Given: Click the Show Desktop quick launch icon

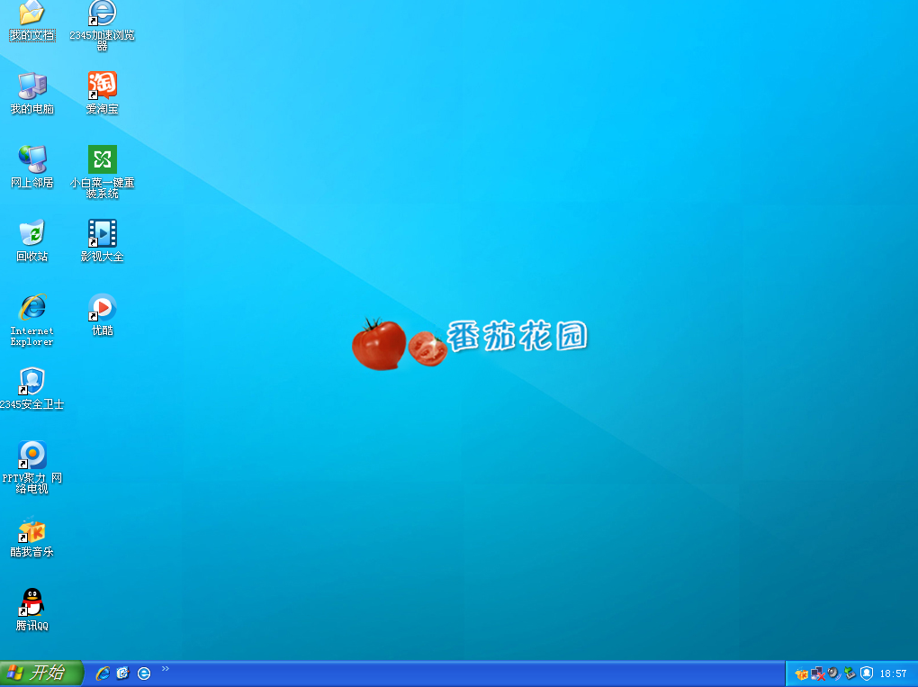Looking at the screenshot, I should 123,673.
